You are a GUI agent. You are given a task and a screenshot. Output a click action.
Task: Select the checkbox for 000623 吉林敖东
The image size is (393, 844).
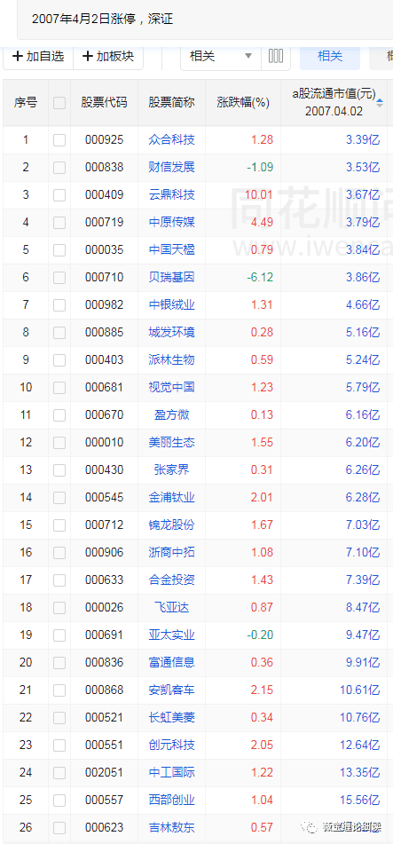(59, 827)
